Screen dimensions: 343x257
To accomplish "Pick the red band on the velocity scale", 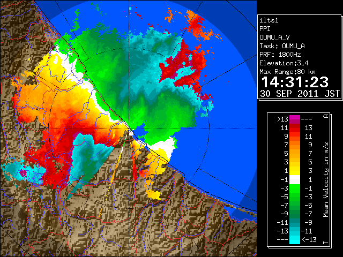I will tap(295, 131).
